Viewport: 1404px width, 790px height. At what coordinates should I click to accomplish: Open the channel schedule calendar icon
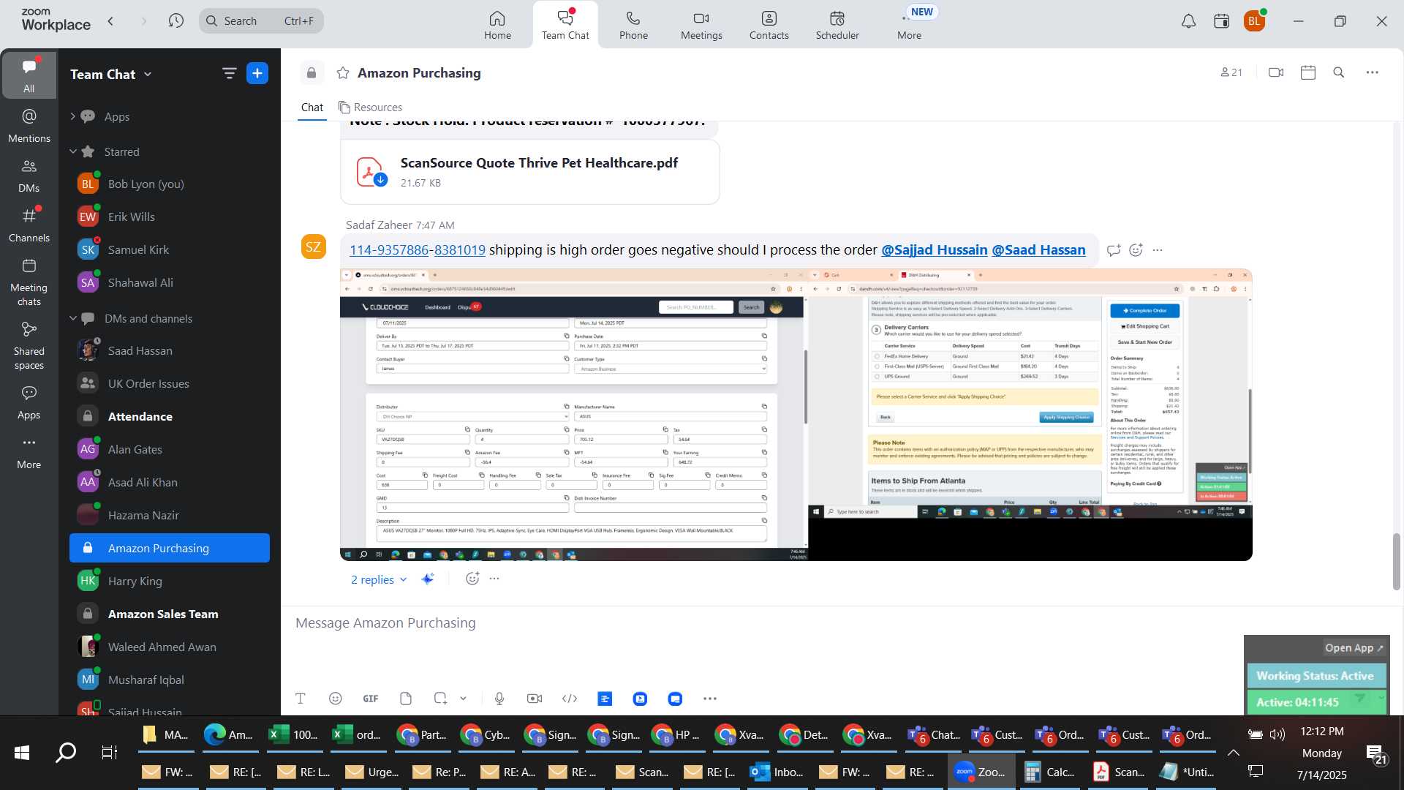(1308, 72)
